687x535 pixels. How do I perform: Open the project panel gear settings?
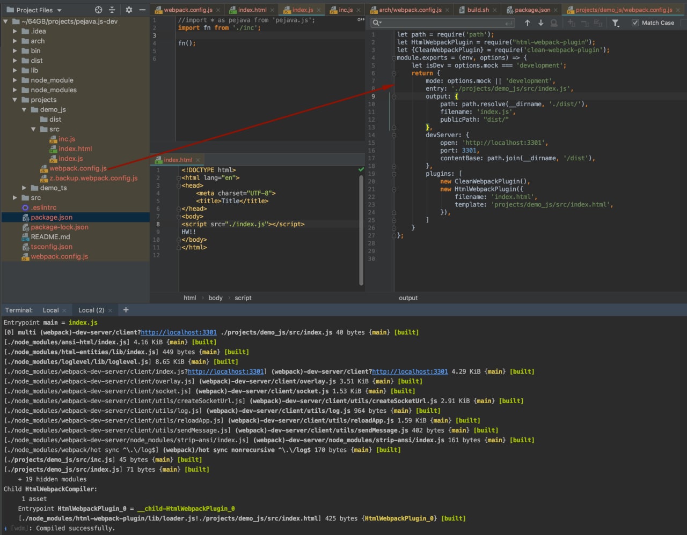coord(129,10)
